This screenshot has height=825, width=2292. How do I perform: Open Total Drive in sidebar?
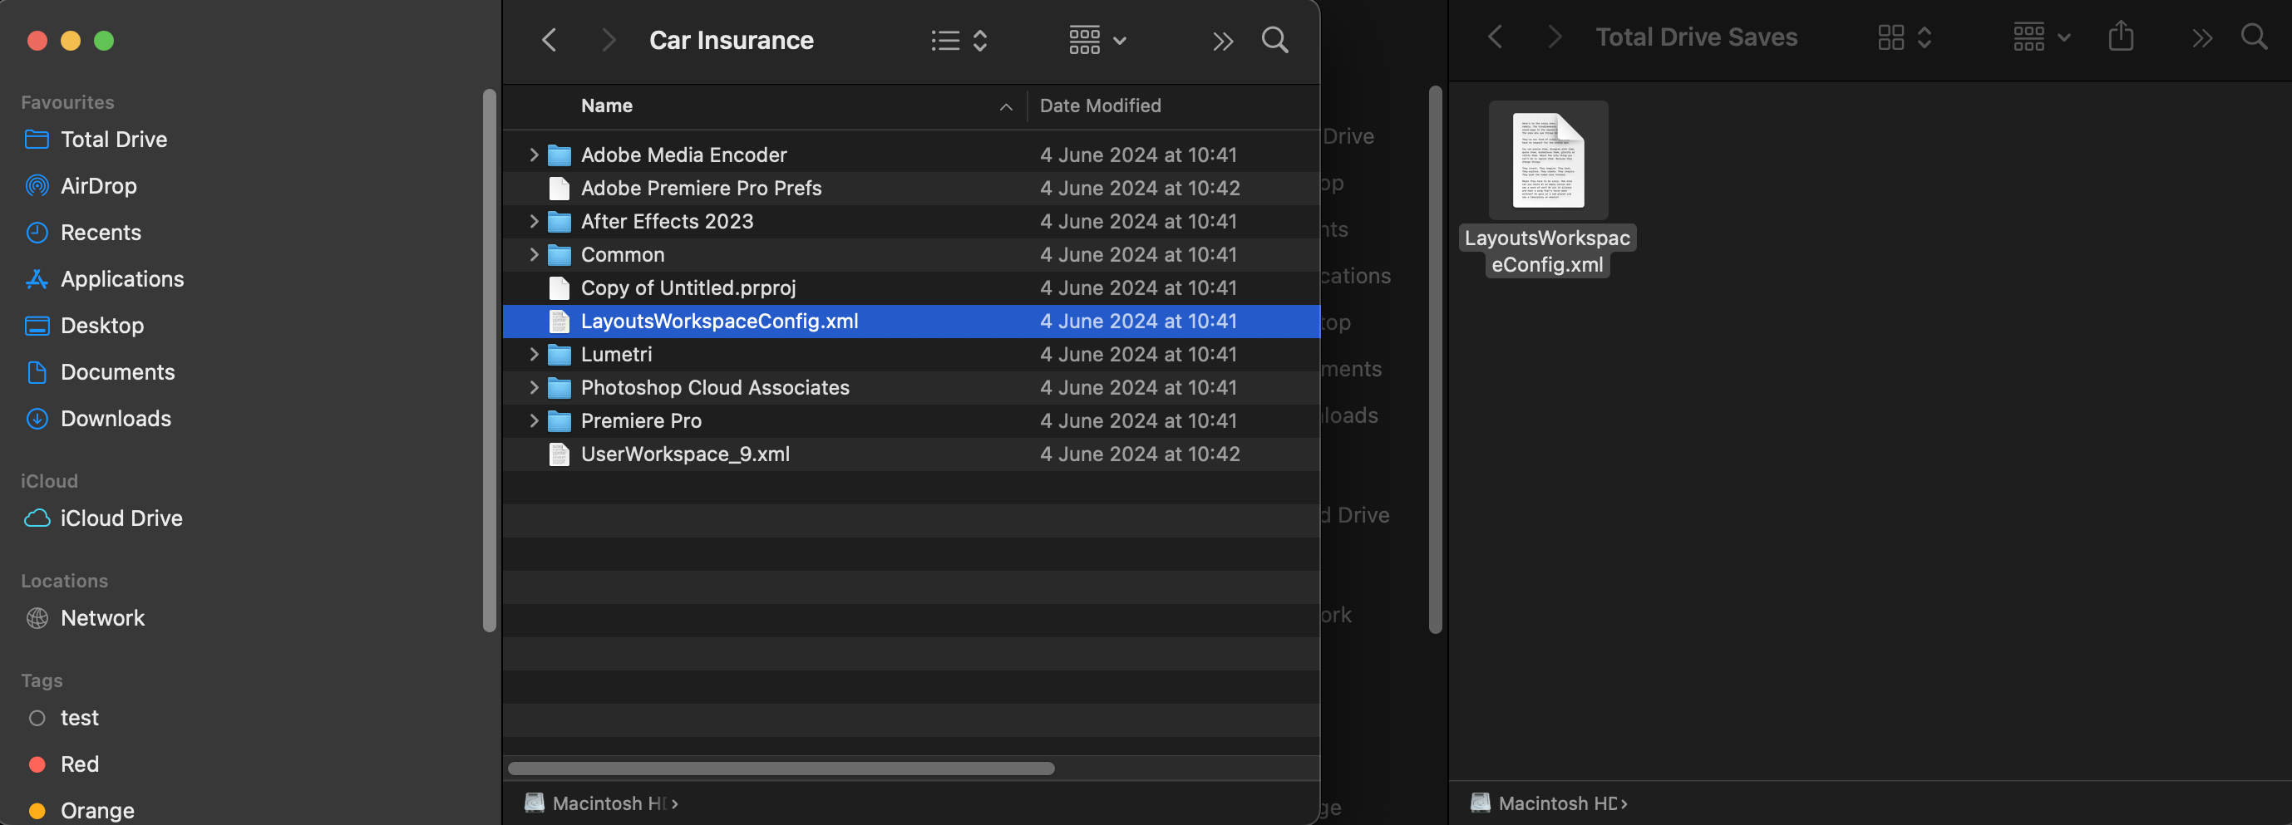coord(114,140)
